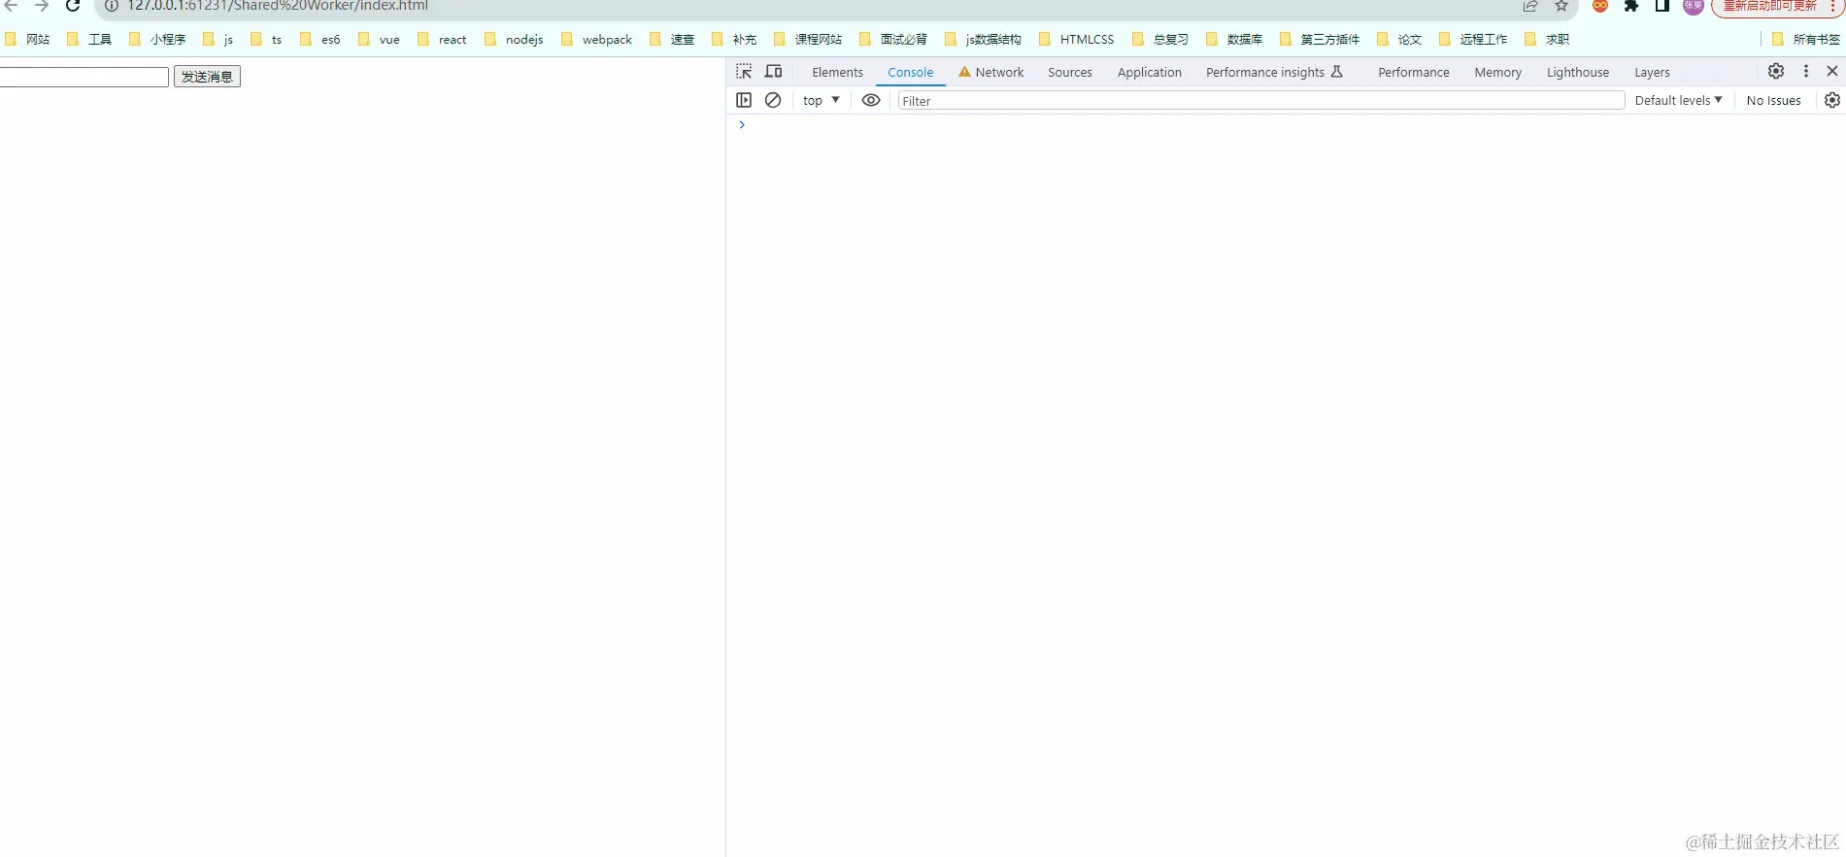Viewport: 1846px width, 857px height.
Task: Open the Extensions puzzle icon
Action: tap(1631, 6)
